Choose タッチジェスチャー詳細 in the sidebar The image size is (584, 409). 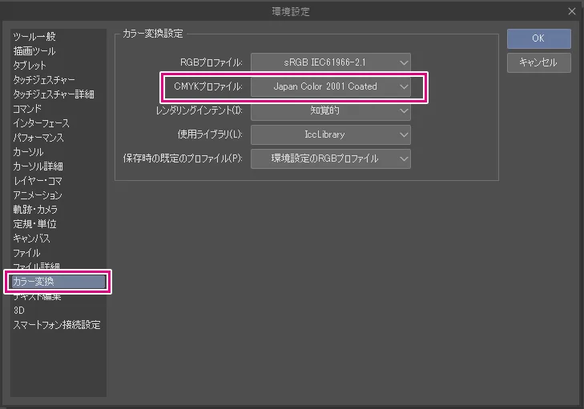(54, 94)
